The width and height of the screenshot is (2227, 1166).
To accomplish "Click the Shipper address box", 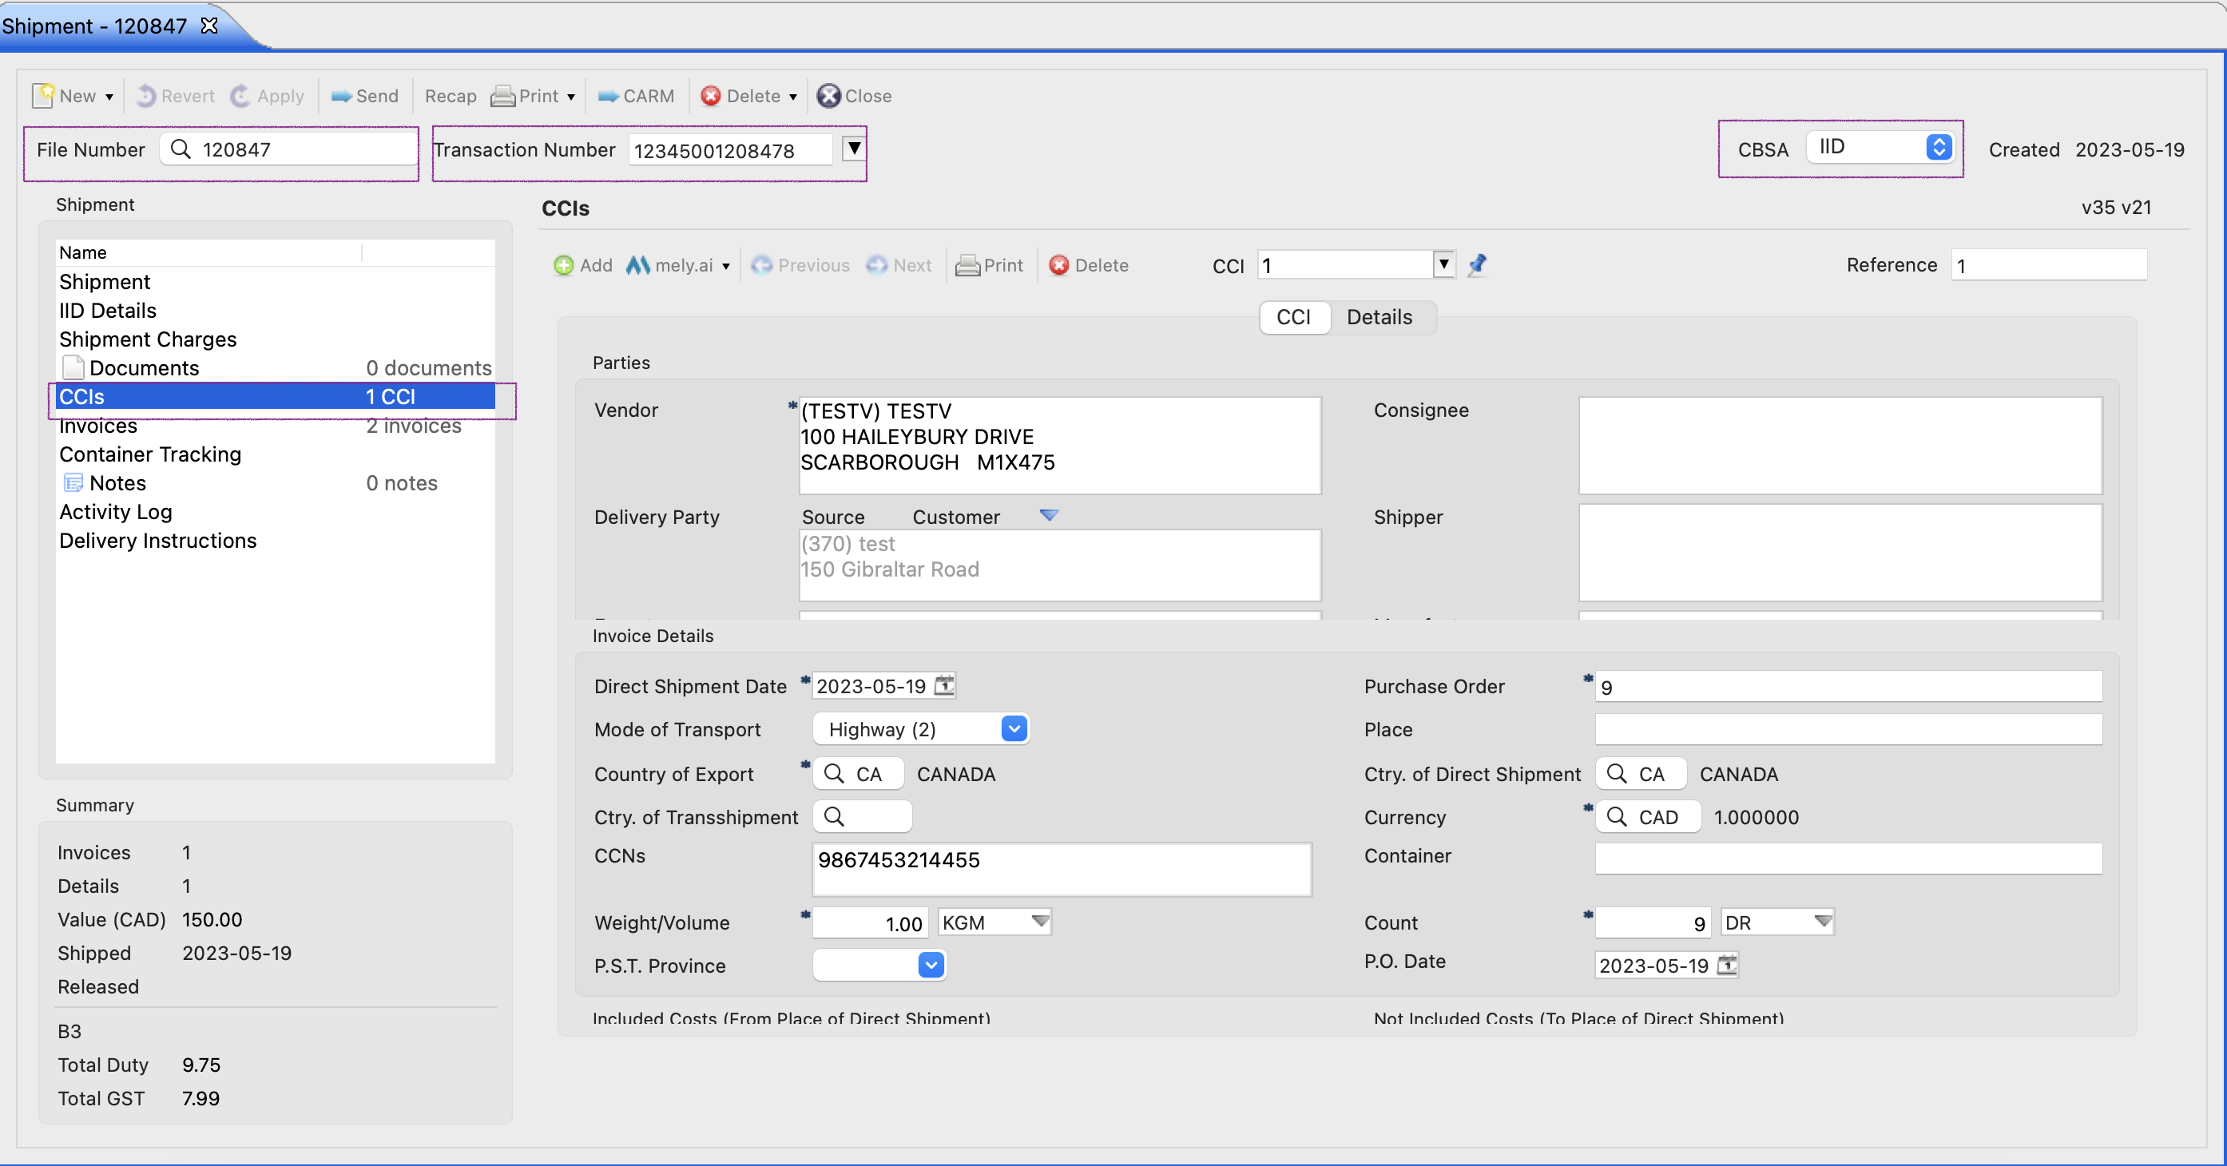I will (x=1840, y=553).
